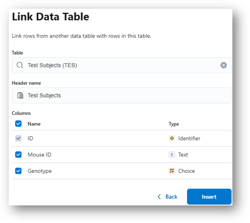Screen dimensions: 250x223
Task: Go Back to the previous step
Action: click(167, 197)
